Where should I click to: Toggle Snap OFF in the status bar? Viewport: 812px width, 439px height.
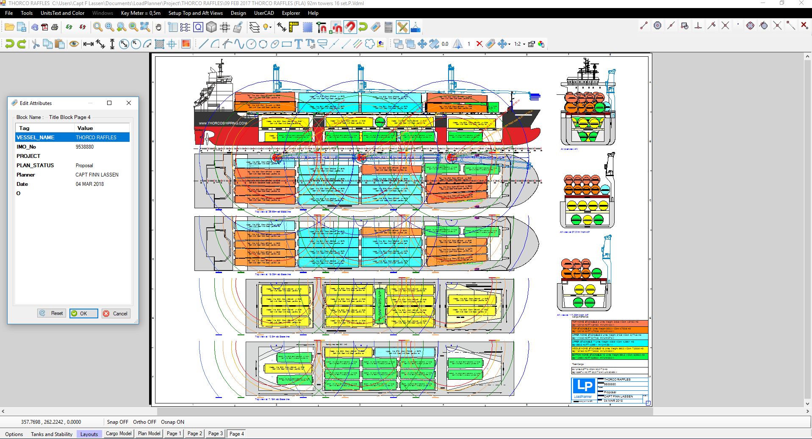click(117, 422)
